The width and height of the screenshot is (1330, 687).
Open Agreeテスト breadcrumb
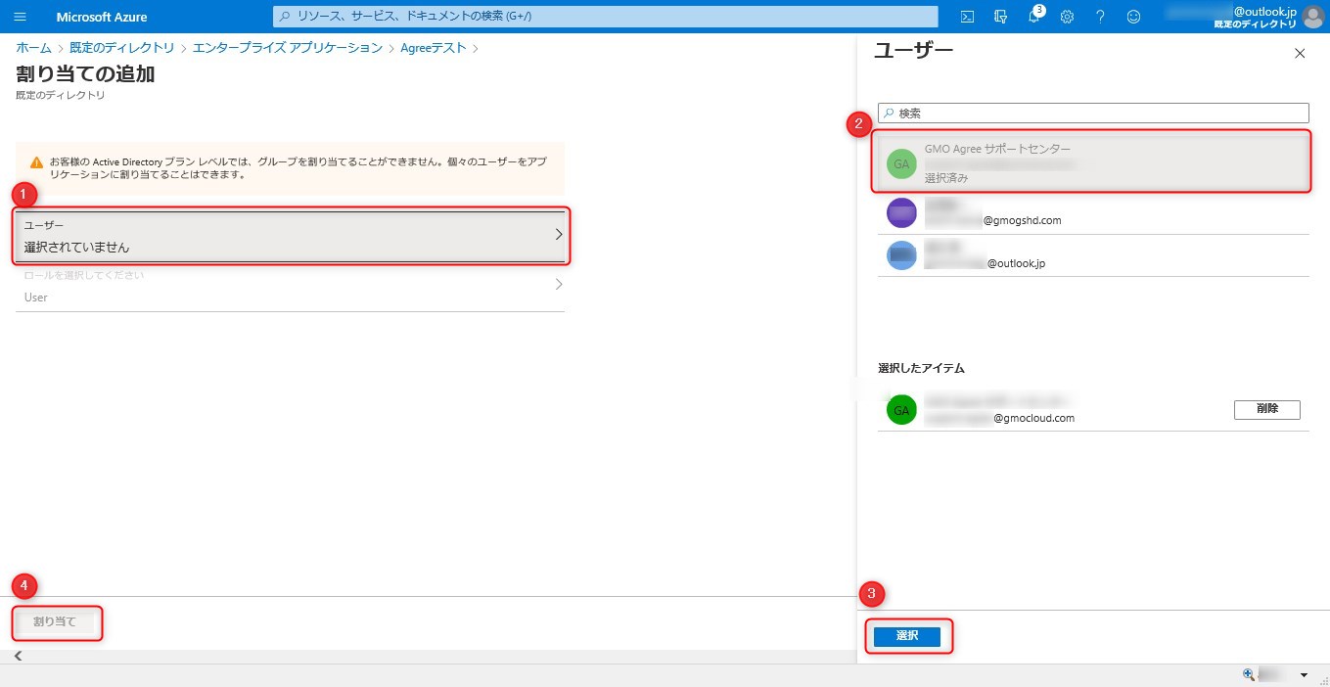(434, 48)
